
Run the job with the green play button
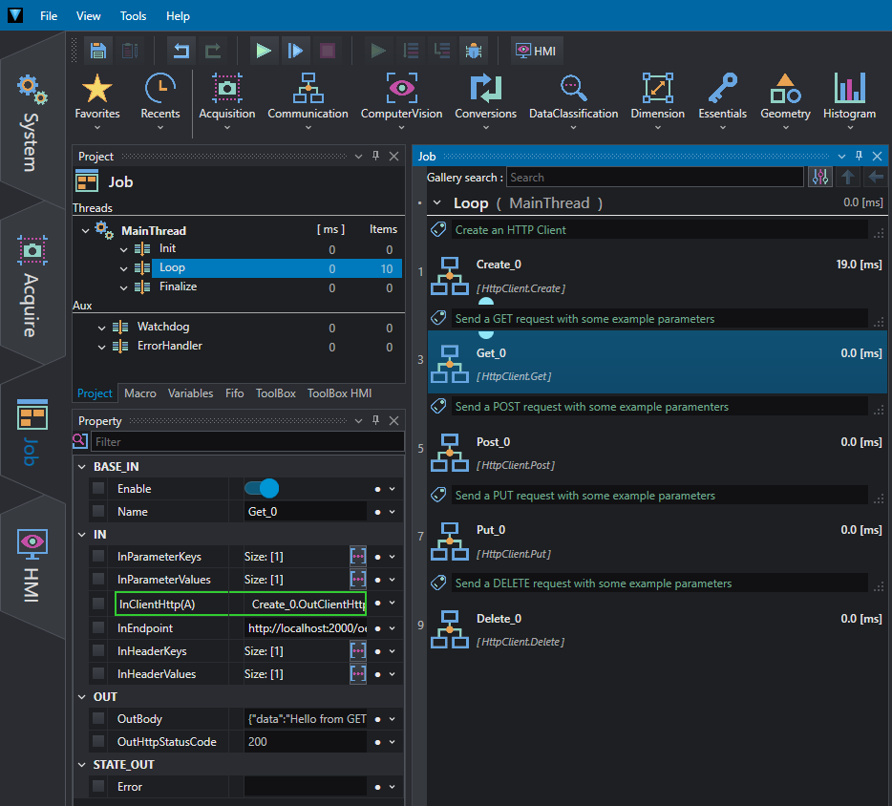click(x=264, y=51)
